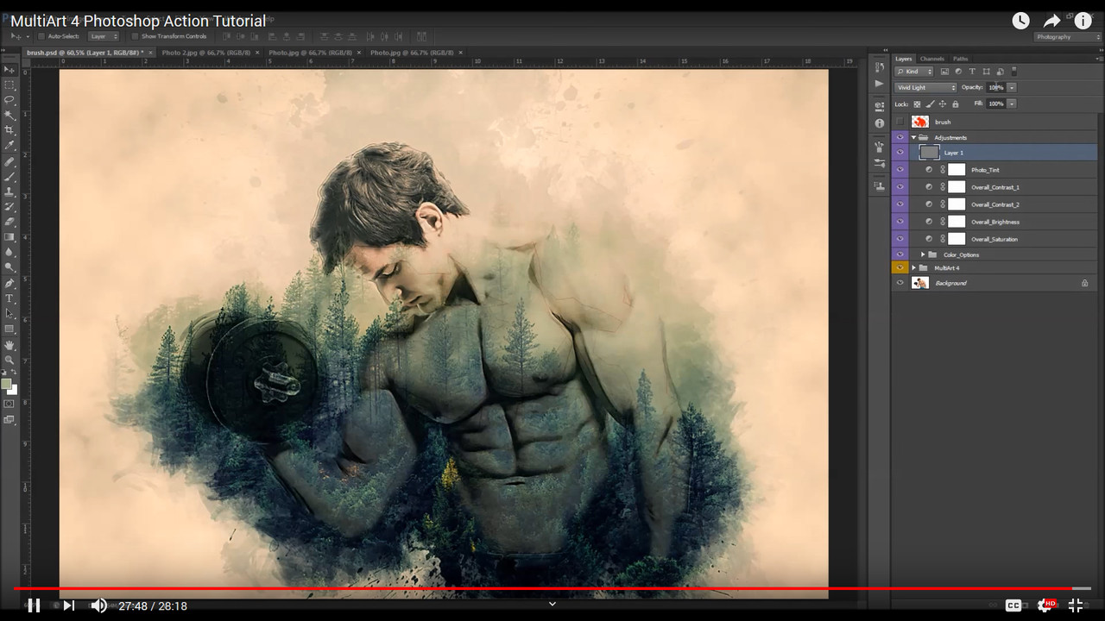Open the Opacity dropdown slider
This screenshot has width=1105, height=621.
coord(1012,87)
